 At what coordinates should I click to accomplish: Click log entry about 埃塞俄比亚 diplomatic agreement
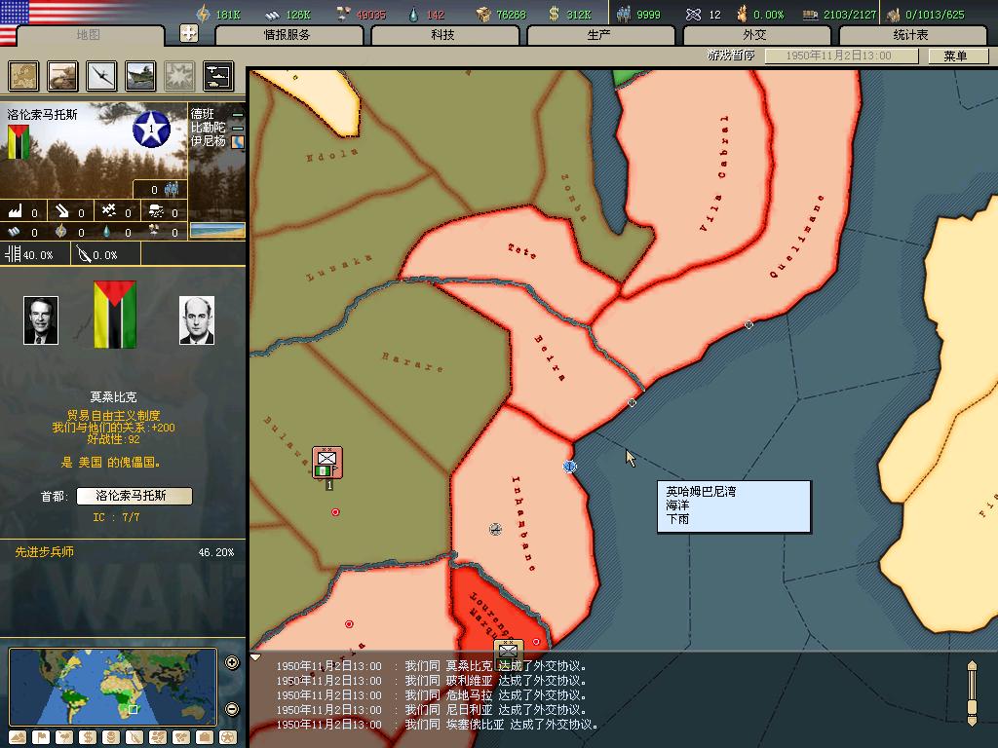click(437, 725)
